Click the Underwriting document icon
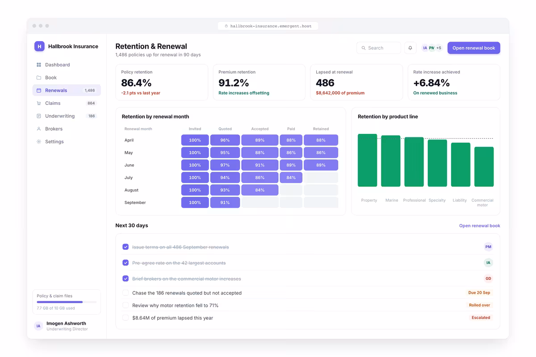The width and height of the screenshot is (536, 357). coord(39,116)
